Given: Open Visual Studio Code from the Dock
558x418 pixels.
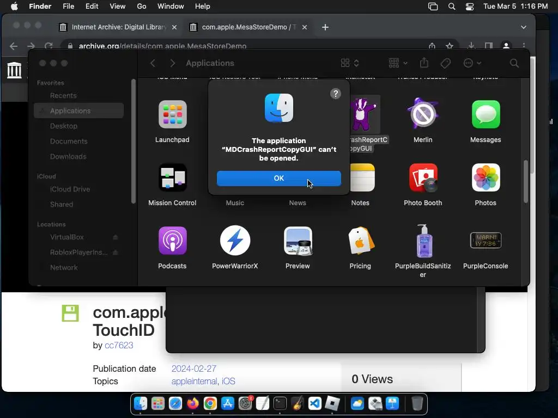Looking at the screenshot, I should pos(314,403).
